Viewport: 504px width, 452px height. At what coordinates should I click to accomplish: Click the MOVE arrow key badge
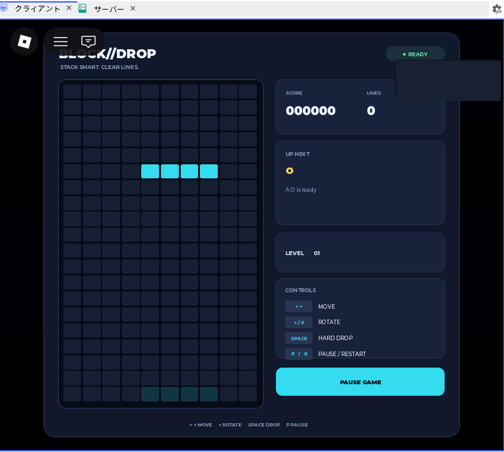(x=298, y=306)
